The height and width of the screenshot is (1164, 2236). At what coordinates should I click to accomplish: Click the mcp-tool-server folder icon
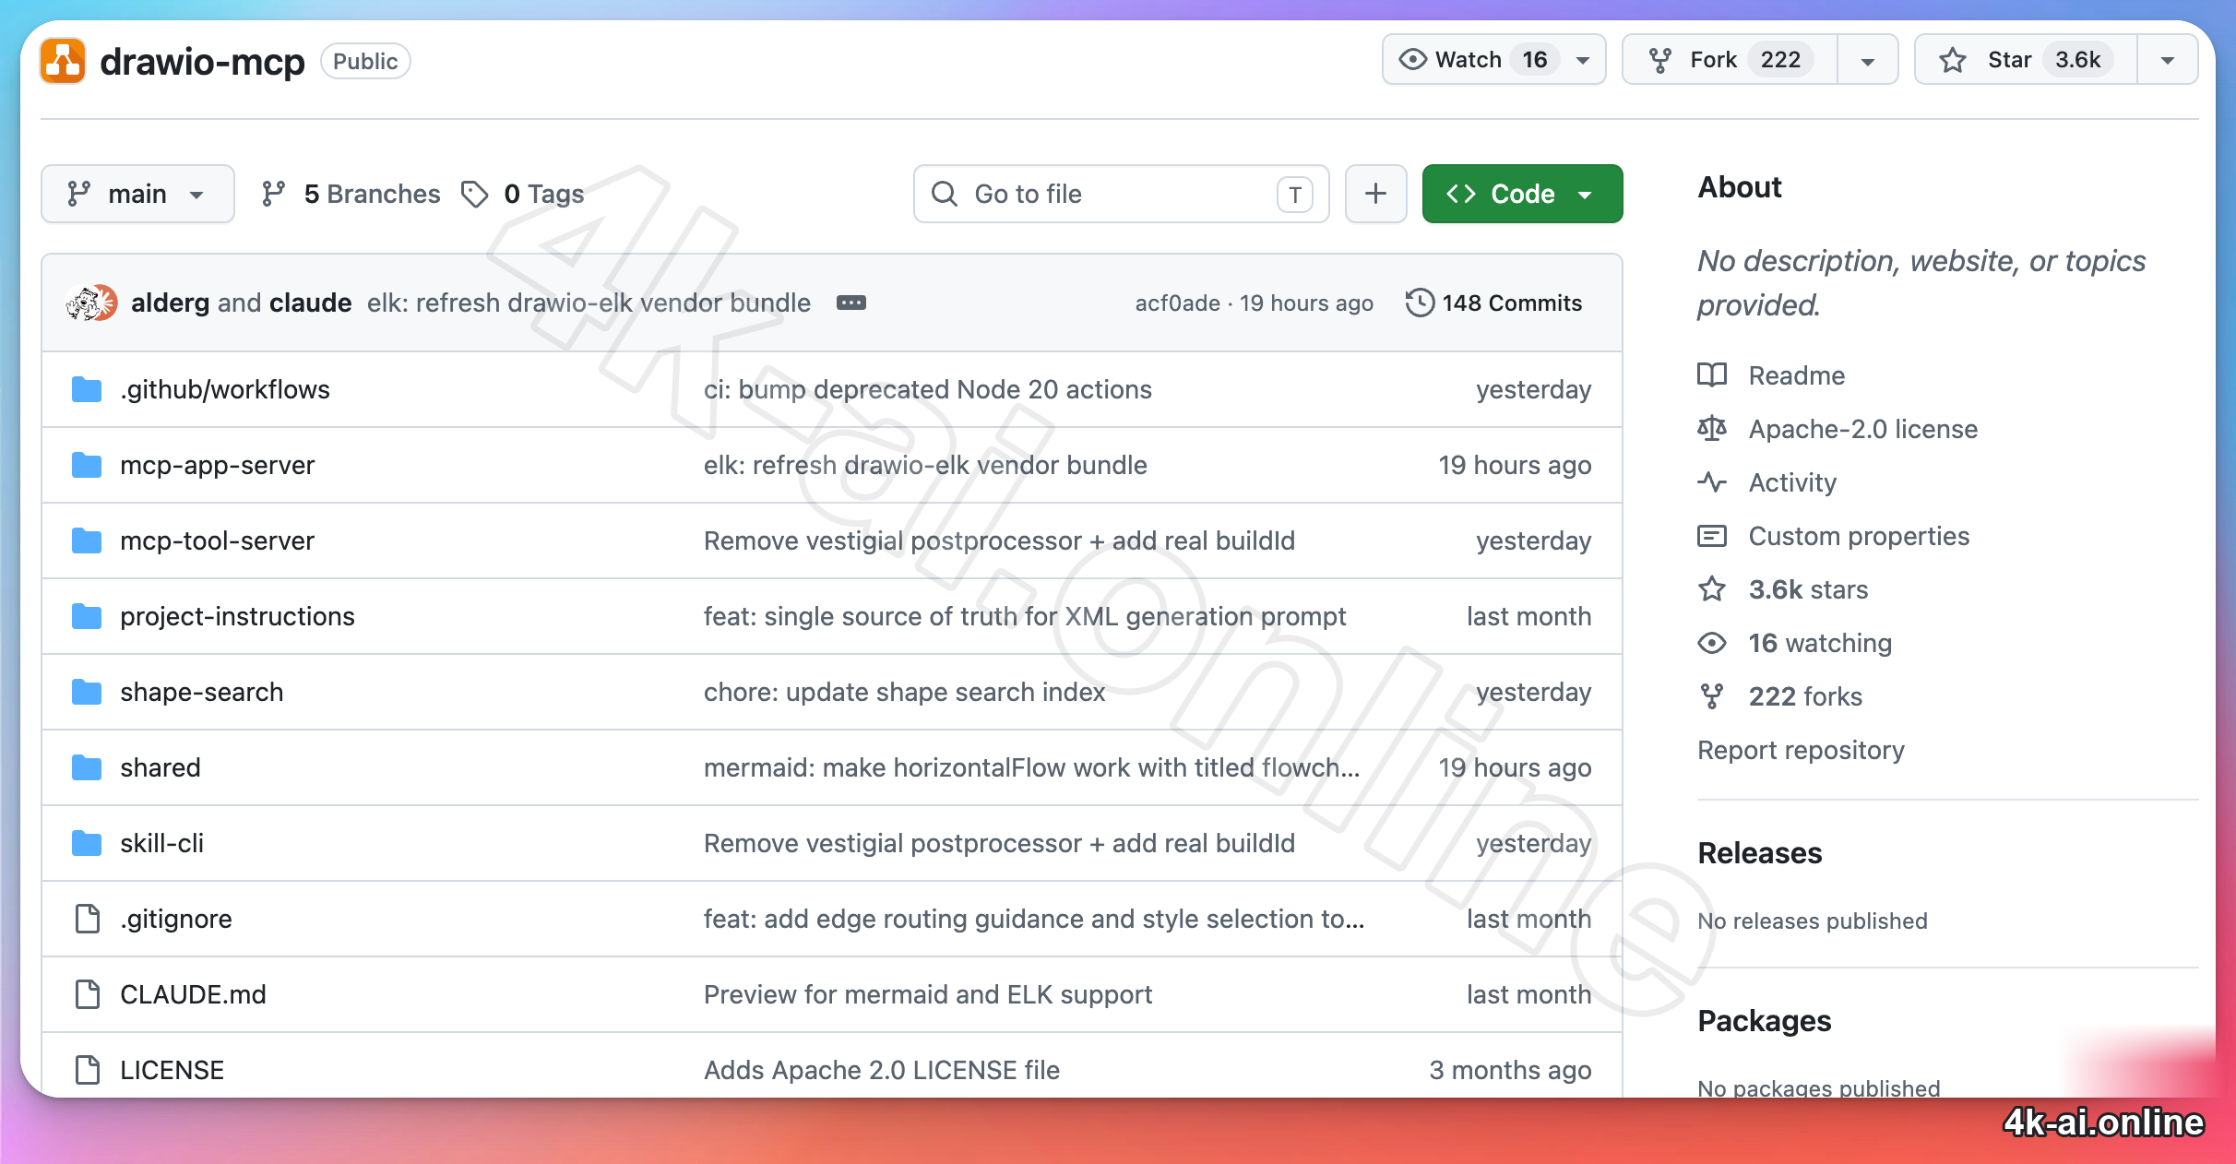tap(87, 540)
